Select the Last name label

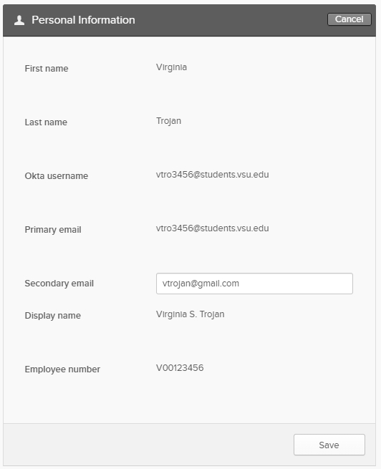[x=46, y=122]
